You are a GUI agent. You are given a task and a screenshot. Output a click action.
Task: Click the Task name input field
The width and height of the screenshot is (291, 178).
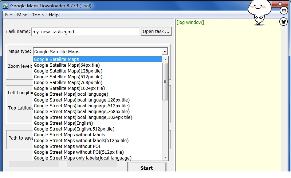coord(85,32)
